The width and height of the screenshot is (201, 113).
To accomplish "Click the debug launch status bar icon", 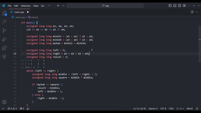I will tap(28, 109).
